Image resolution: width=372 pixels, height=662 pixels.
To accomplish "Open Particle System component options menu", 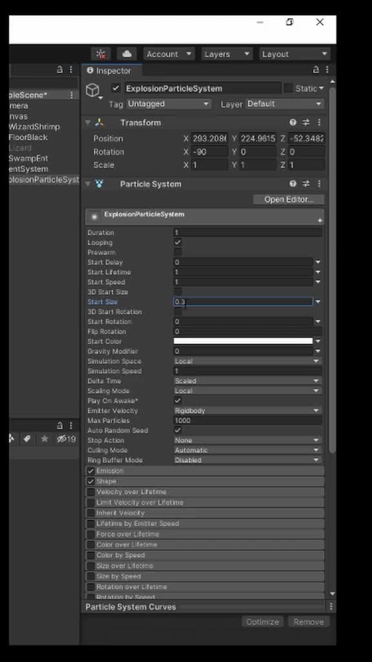I will coord(319,184).
